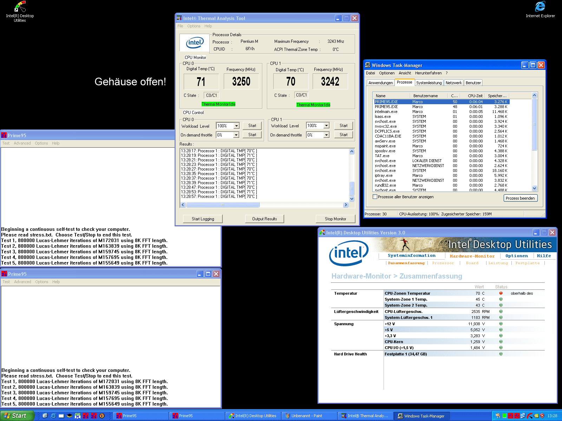Click the green status icon for CPU-Kern

[501, 342]
